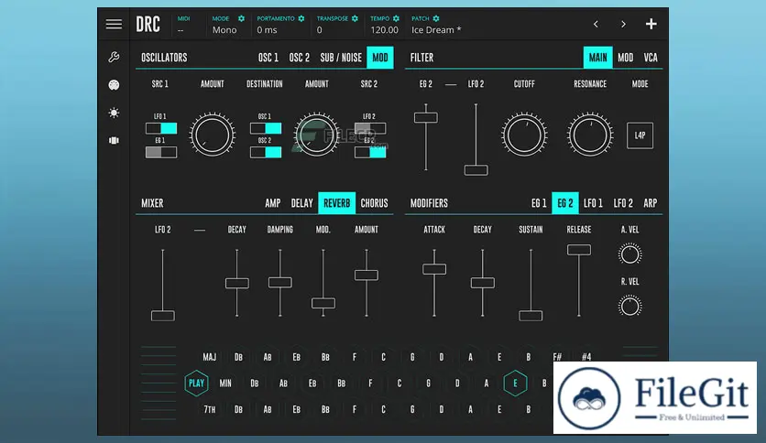Click the filter Cutoff knob

point(524,135)
